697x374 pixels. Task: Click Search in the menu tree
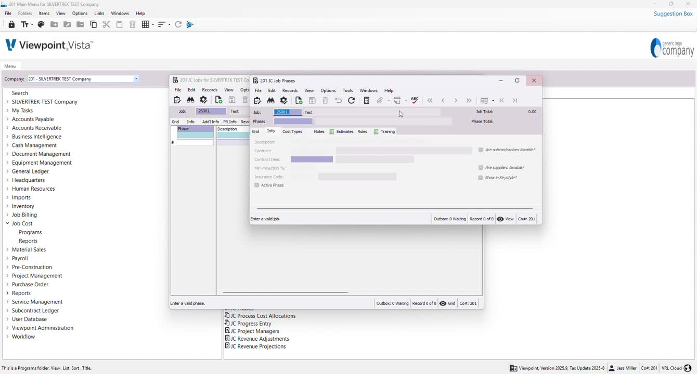(20, 93)
